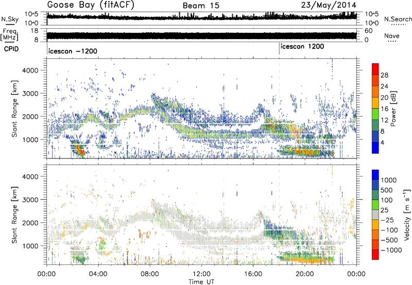Click the 20:00 time axis label
This screenshot has width=412, height=285.
[x=305, y=274]
